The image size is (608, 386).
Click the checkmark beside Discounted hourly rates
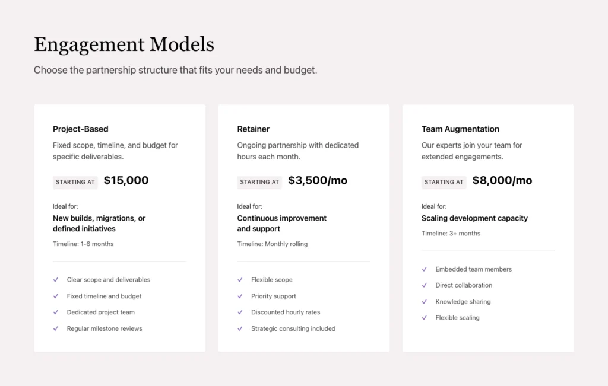pos(240,312)
